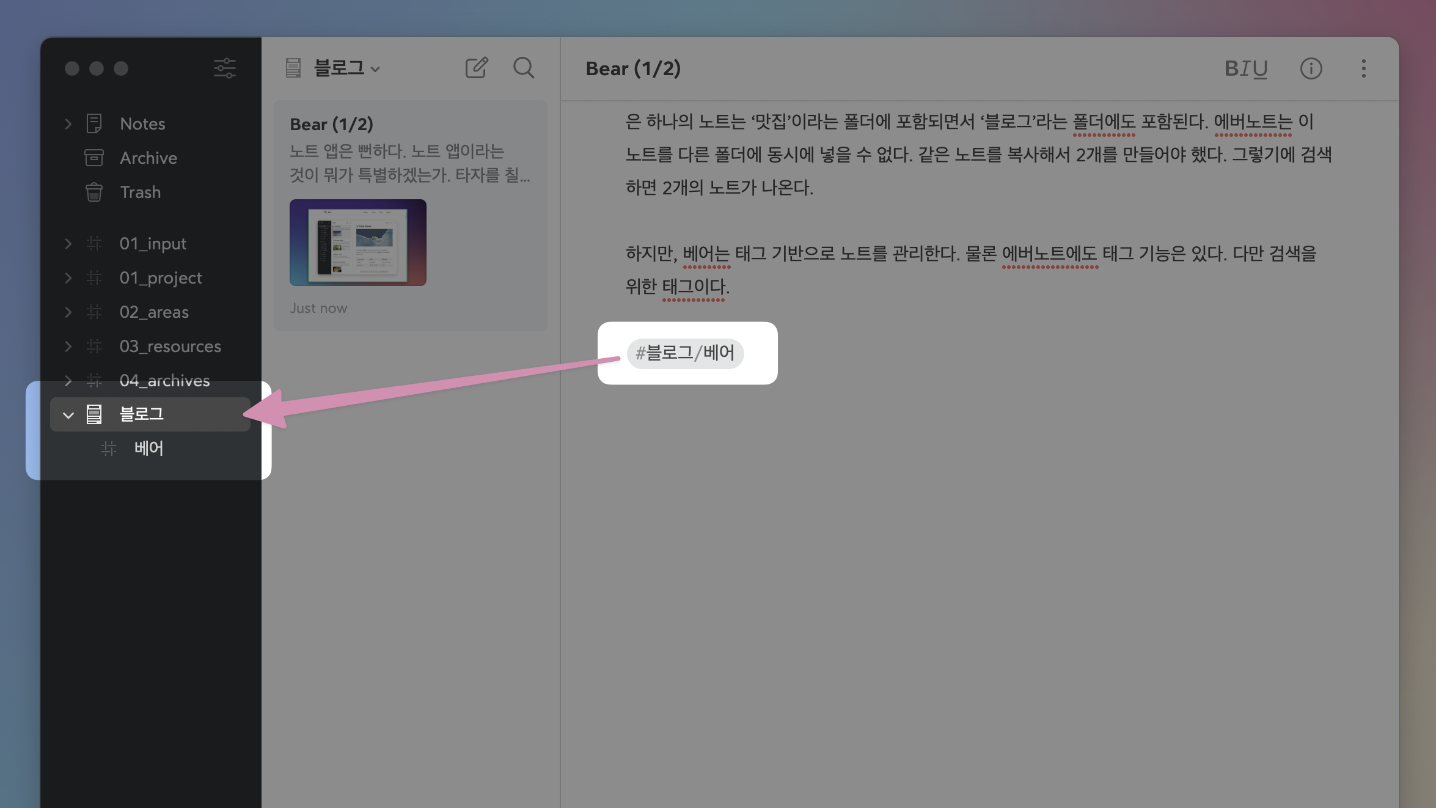Click the tag icon next to 03_resources
Screen dimensions: 1436x808
click(94, 346)
